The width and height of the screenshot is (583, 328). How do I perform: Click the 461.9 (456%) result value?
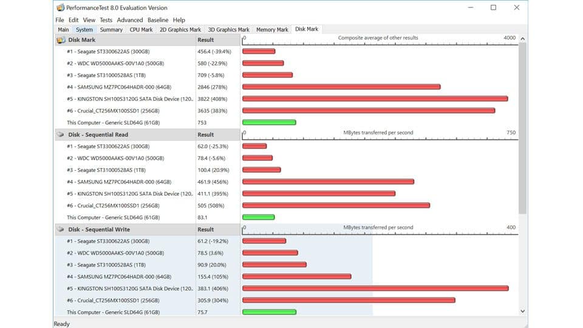213,182
